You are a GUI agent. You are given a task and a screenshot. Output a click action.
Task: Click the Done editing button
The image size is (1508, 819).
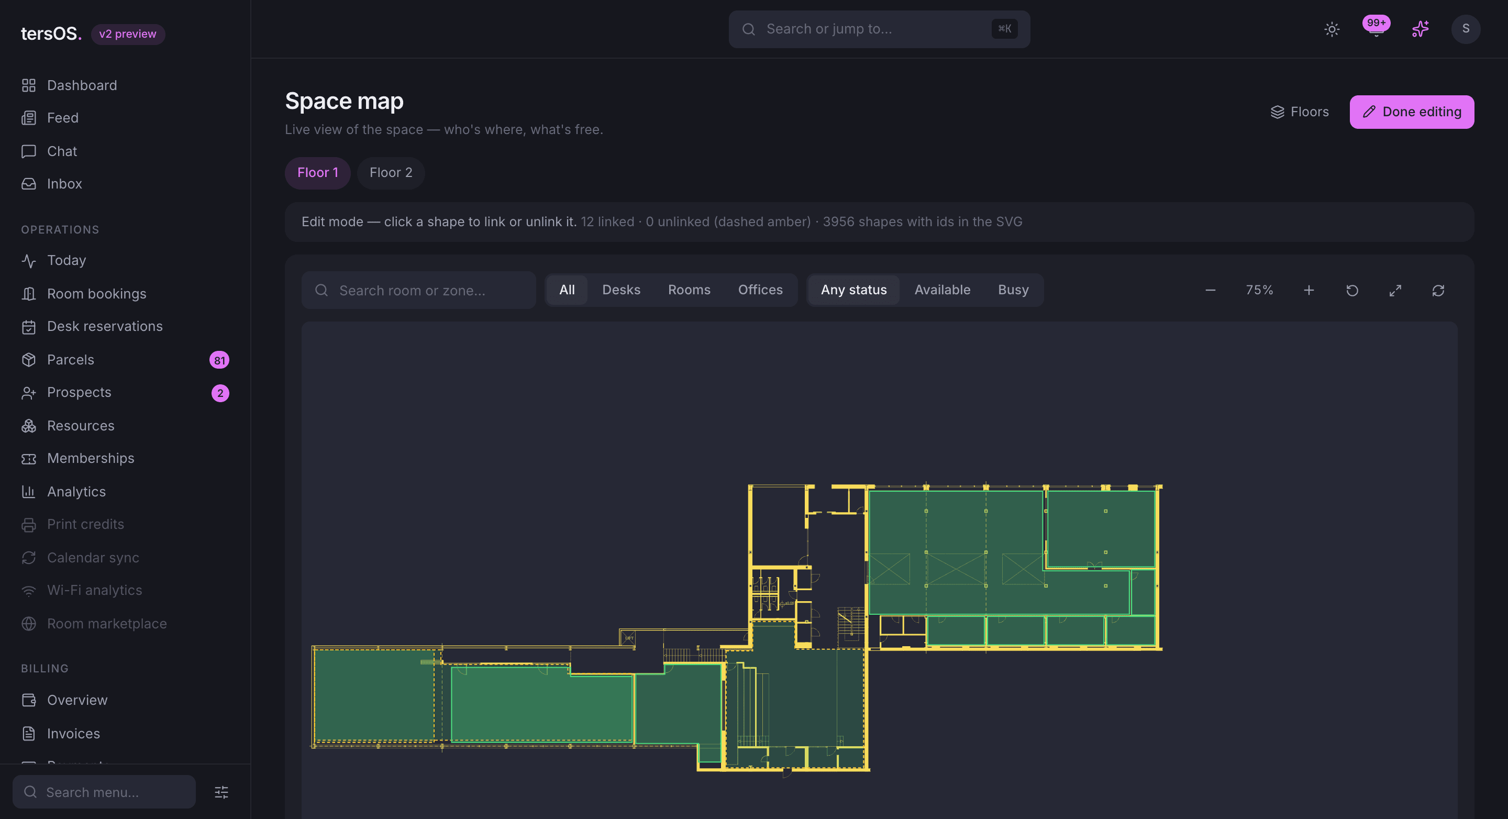(x=1412, y=112)
